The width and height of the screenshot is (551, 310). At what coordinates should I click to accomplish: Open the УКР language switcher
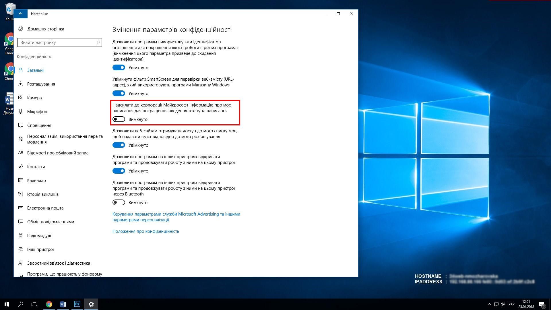coord(511,304)
